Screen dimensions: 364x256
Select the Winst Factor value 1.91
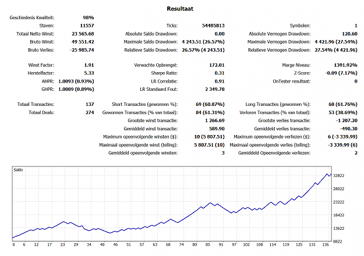89,65
